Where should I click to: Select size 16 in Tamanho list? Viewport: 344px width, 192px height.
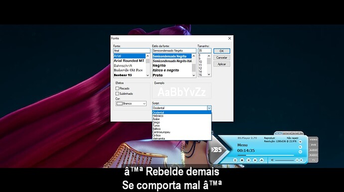(x=202, y=75)
